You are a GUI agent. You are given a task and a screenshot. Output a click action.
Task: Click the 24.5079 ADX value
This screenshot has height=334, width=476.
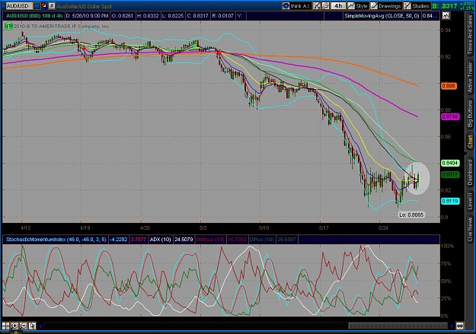(x=184, y=240)
